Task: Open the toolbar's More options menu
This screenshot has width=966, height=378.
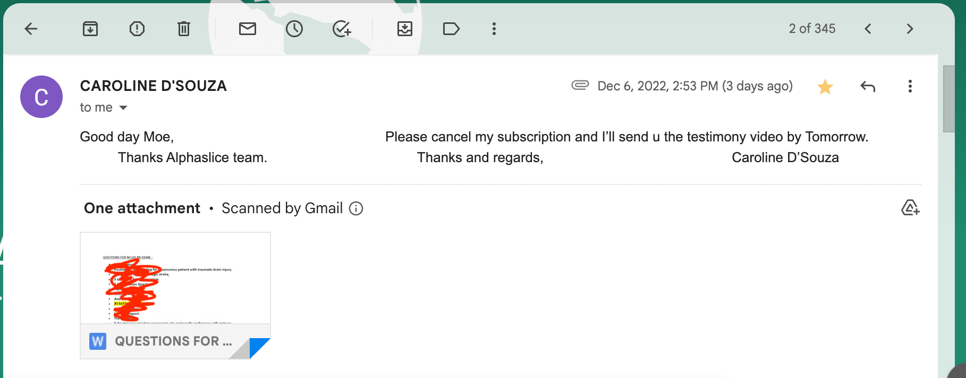Action: [494, 29]
